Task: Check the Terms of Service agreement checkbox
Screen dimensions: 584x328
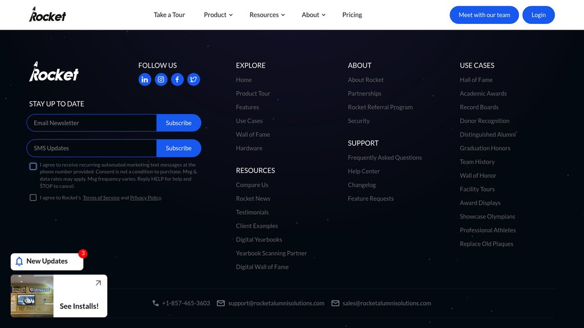Action: coord(33,198)
